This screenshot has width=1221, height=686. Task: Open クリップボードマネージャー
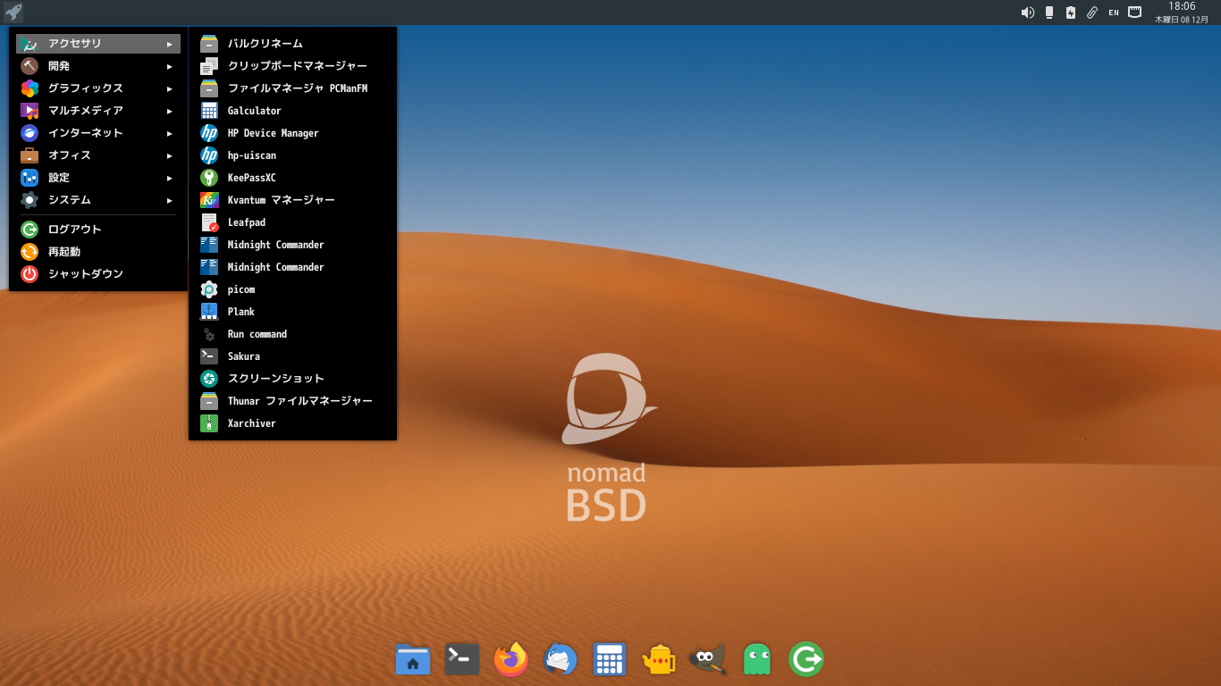click(292, 66)
